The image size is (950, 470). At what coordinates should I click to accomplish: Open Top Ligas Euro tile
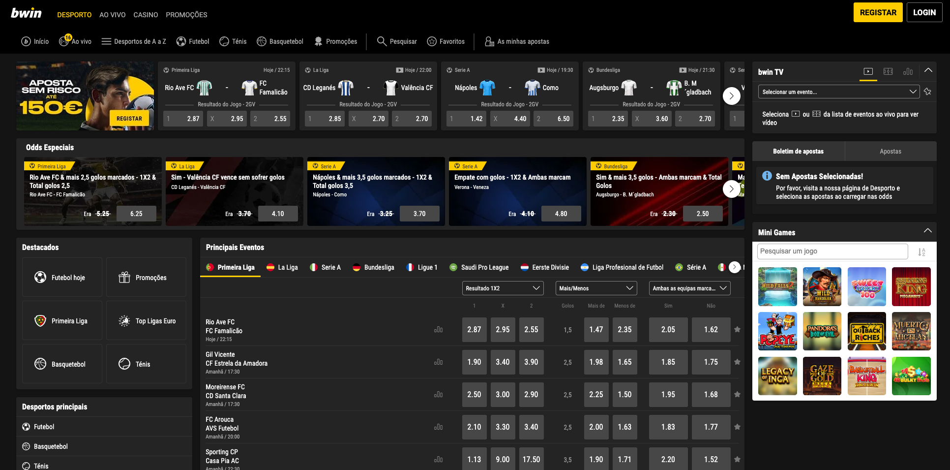click(x=146, y=321)
